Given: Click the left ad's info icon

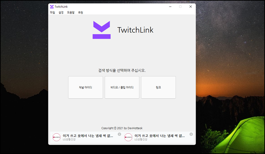Looking at the screenshot, I should coord(120,134).
